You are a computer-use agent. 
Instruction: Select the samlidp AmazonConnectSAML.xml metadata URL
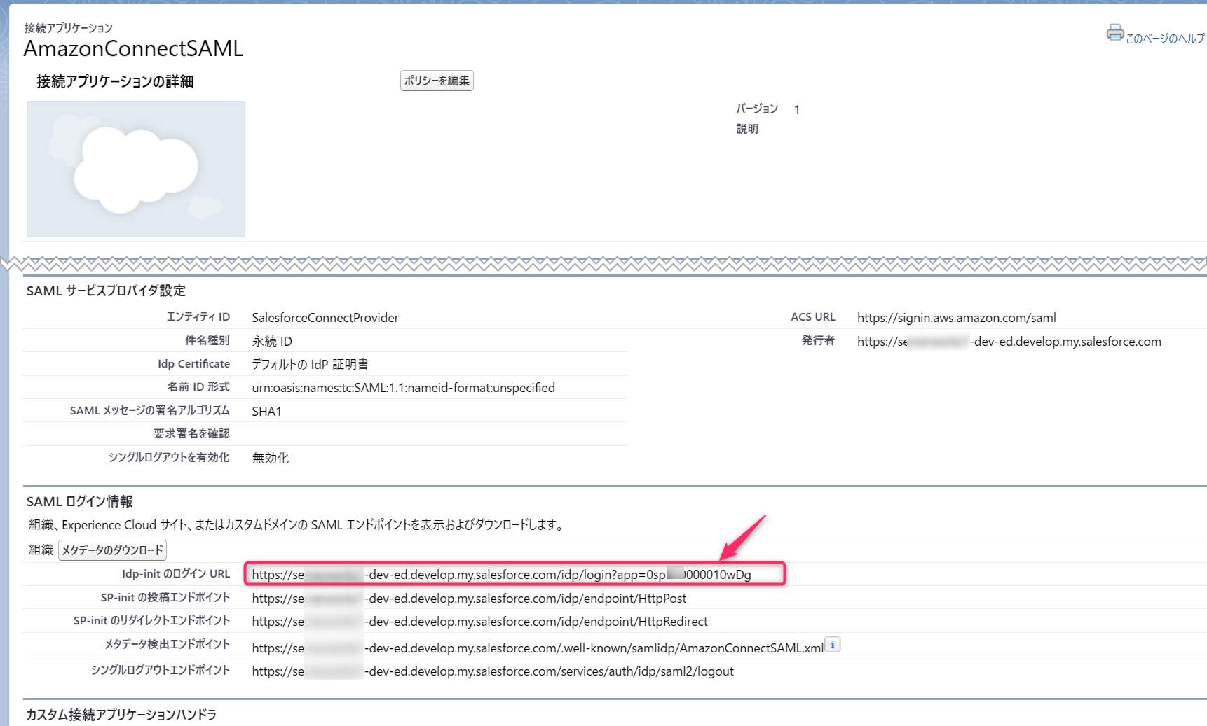tap(538, 648)
